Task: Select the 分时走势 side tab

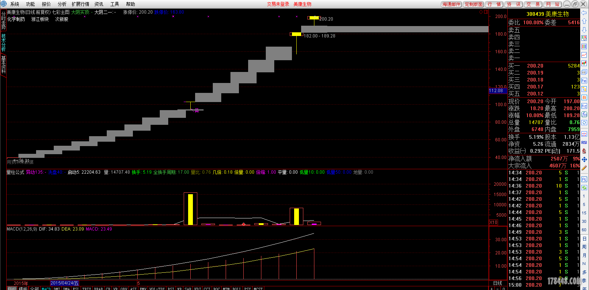Action: [x=3, y=21]
